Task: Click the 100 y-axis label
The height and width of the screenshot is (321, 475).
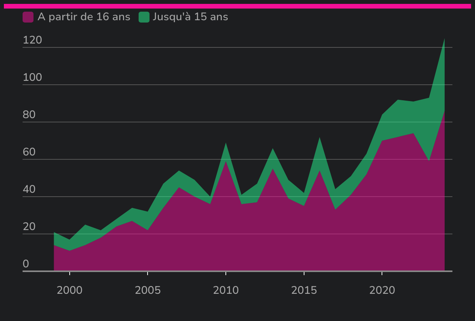Action: (x=32, y=78)
